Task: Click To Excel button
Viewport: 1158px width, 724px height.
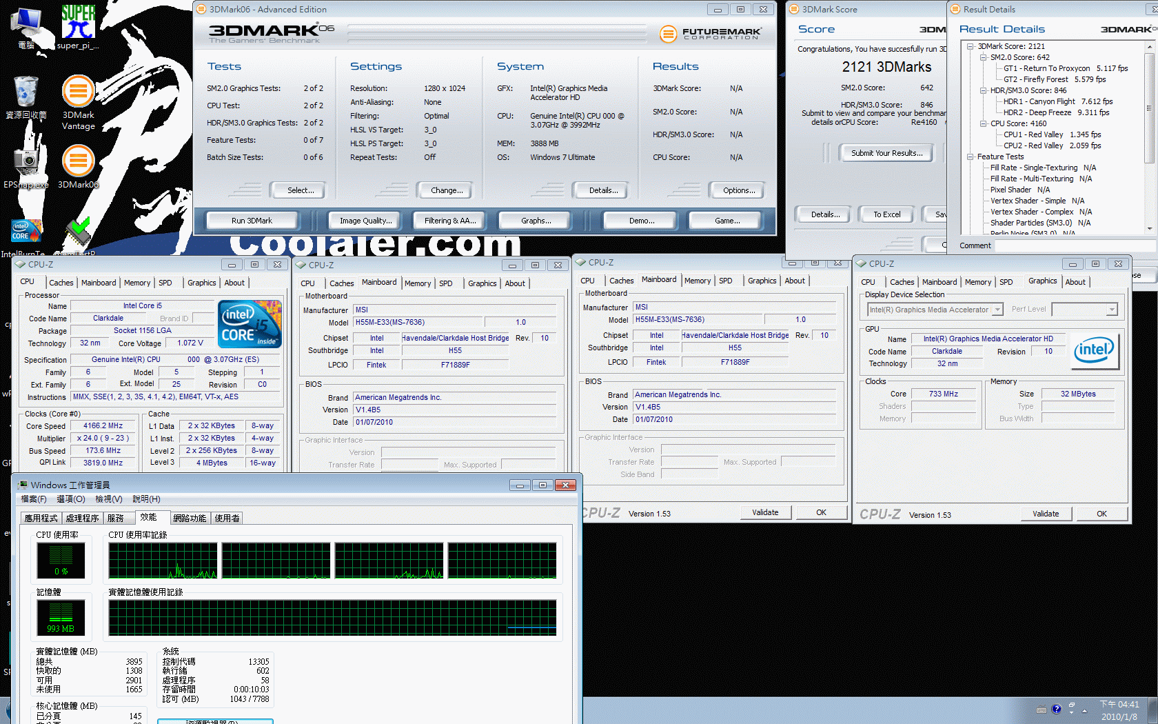Action: (x=887, y=214)
